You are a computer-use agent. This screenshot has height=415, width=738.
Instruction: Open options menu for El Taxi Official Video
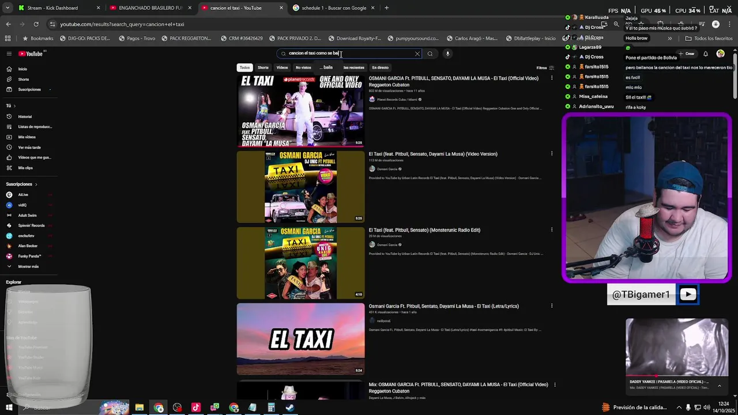(552, 78)
